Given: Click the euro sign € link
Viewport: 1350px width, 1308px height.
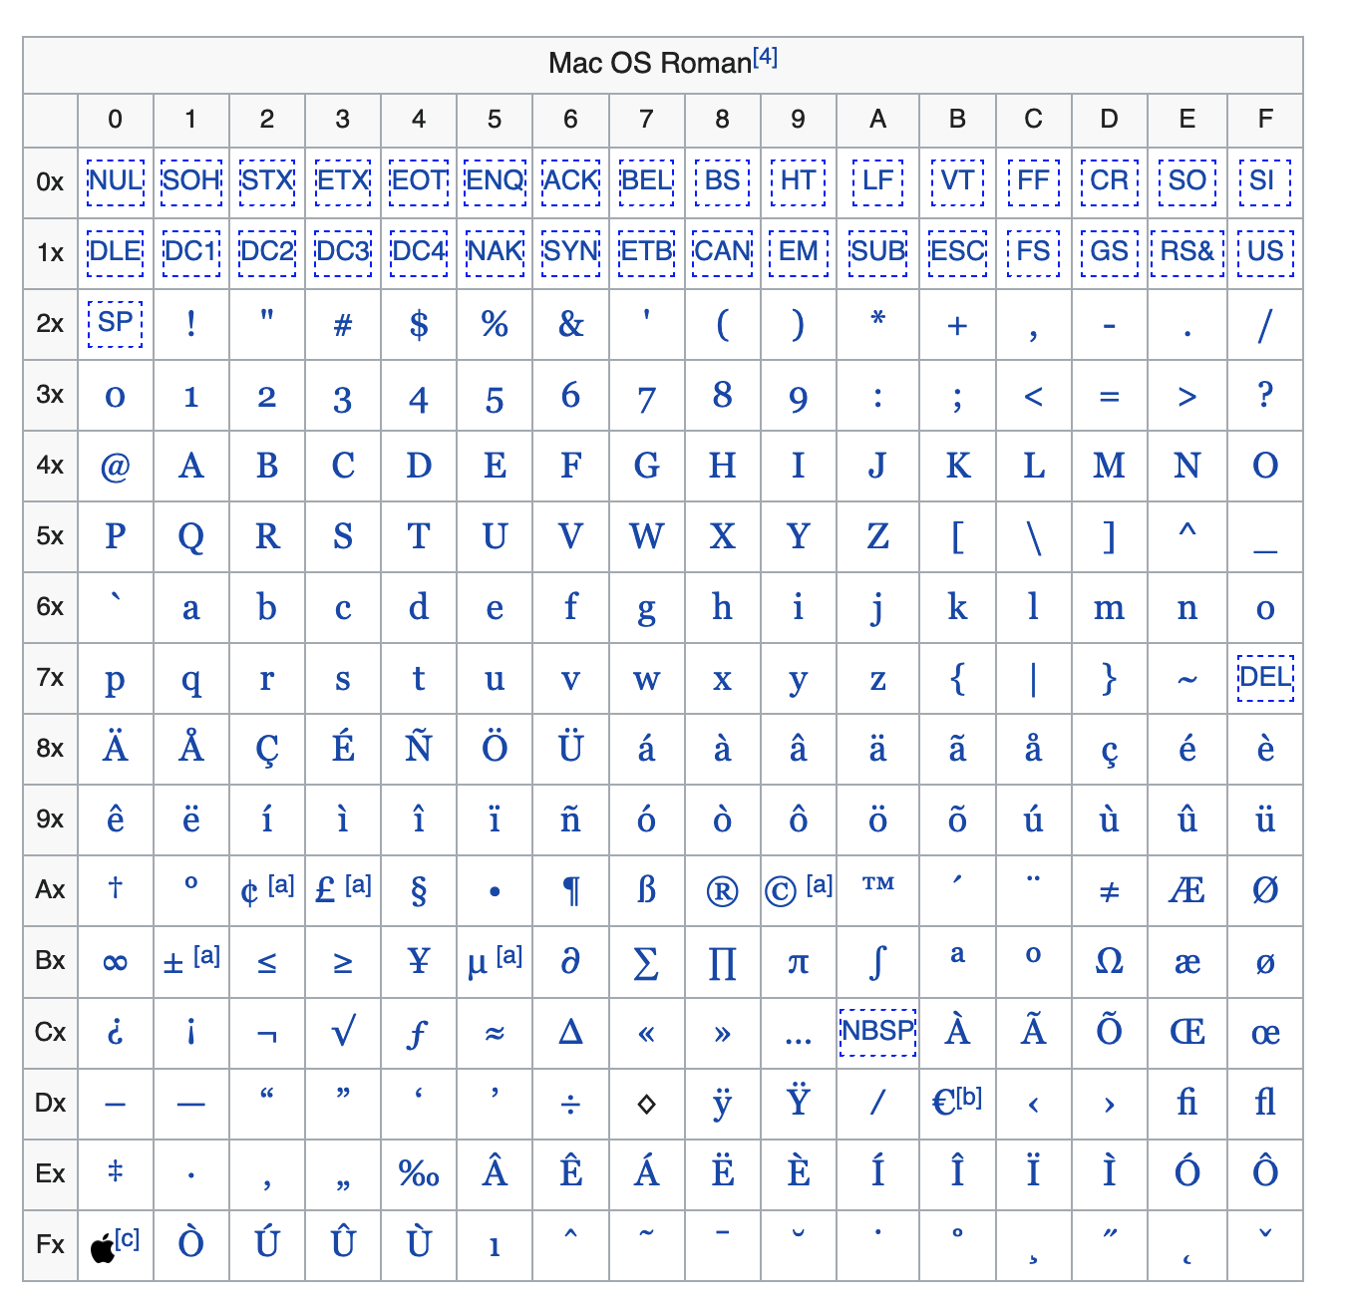Looking at the screenshot, I should point(944,1104).
